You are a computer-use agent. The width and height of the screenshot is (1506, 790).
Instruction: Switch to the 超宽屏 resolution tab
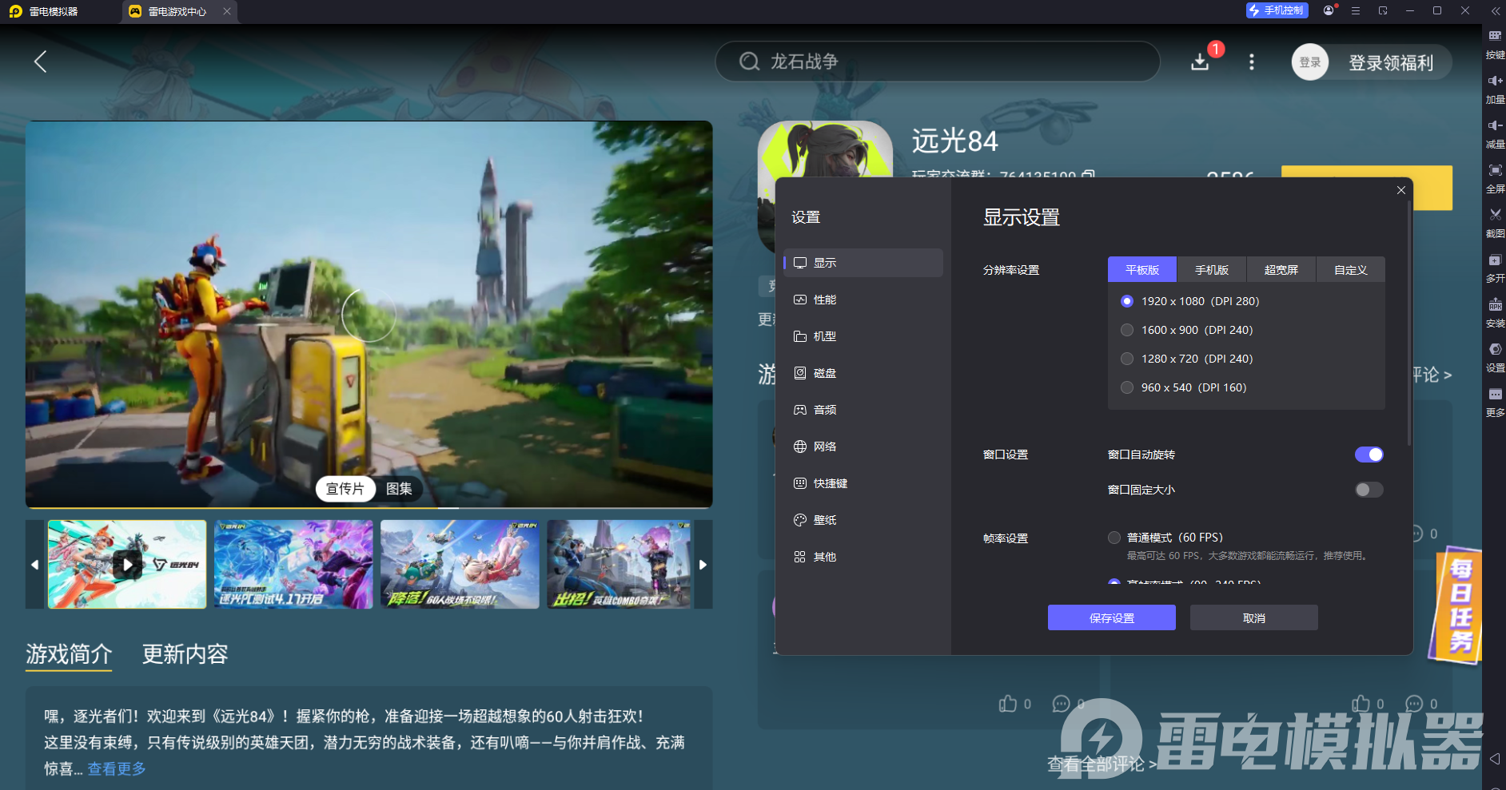1281,270
